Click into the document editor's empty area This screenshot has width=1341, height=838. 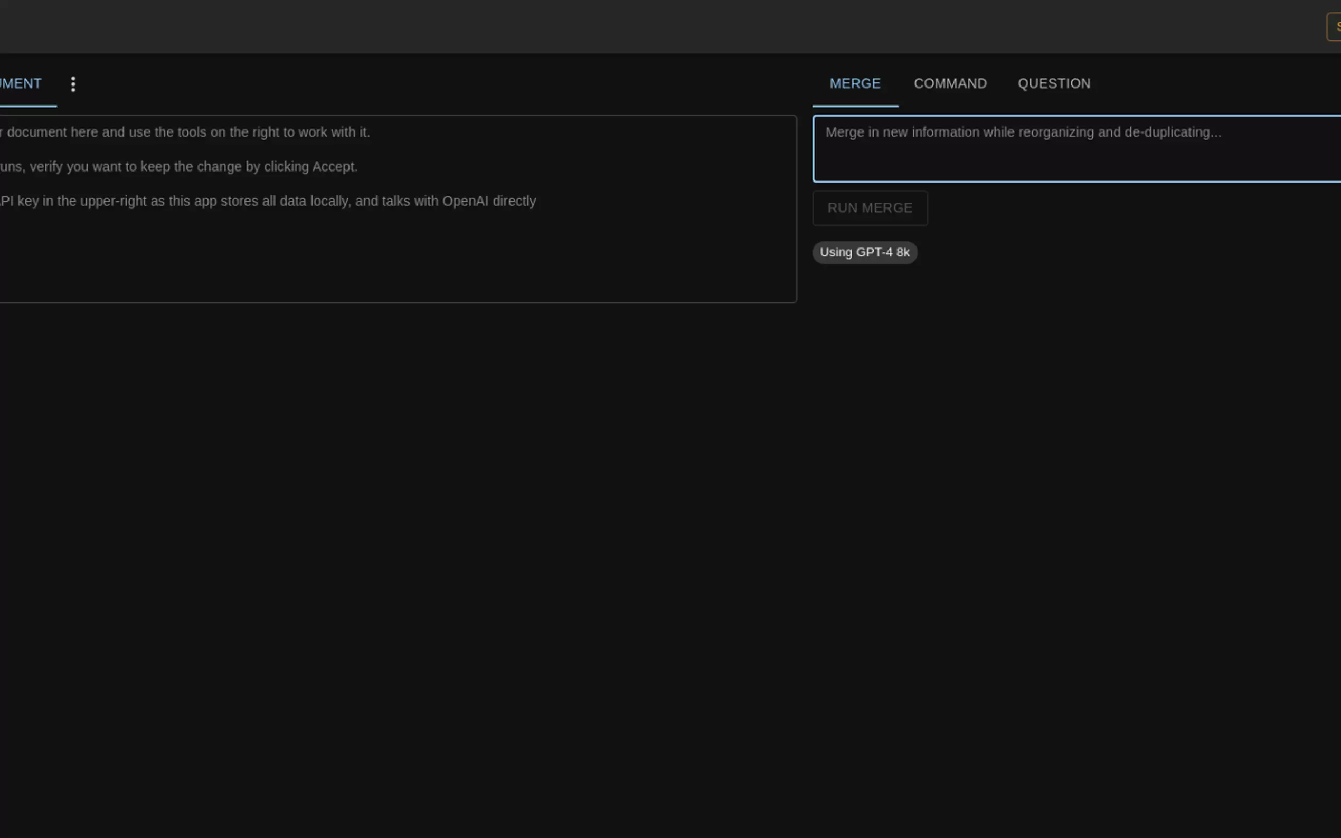[388, 261]
